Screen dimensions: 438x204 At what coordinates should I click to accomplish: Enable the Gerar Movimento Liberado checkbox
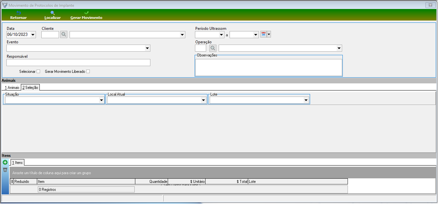(88, 72)
